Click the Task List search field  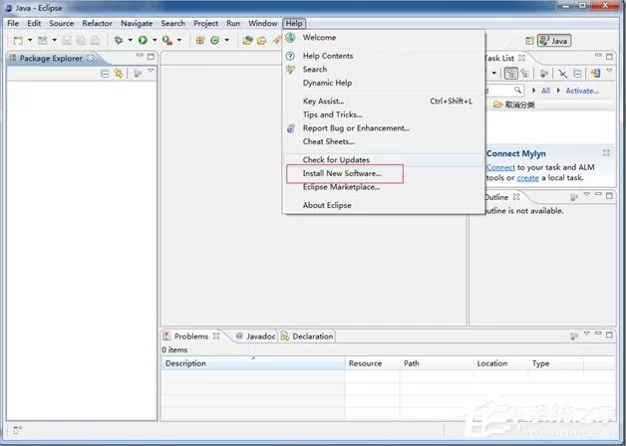click(504, 91)
